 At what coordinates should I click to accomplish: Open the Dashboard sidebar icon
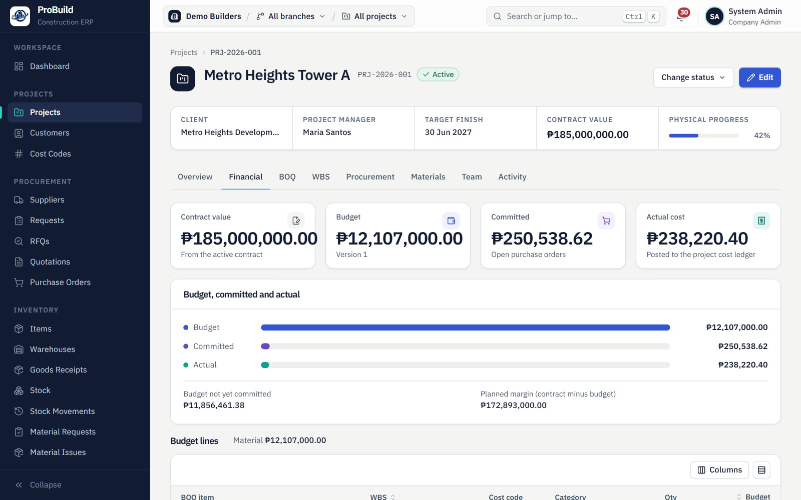[19, 66]
